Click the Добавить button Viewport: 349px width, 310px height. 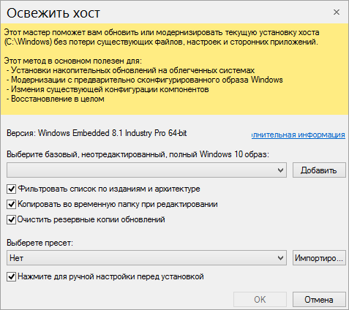319,170
